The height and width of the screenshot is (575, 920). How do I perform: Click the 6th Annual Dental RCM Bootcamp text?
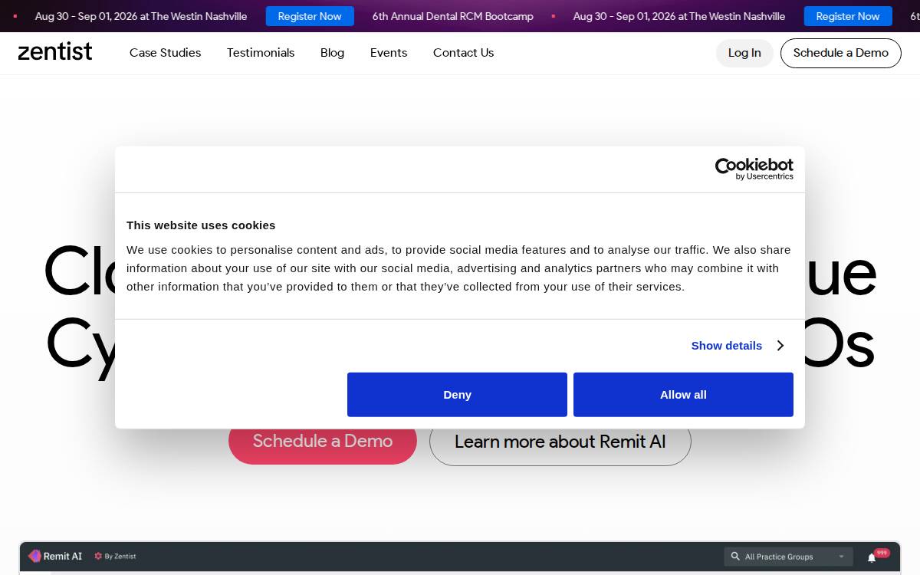click(x=453, y=16)
